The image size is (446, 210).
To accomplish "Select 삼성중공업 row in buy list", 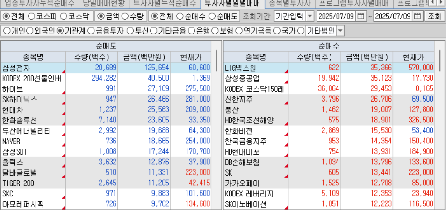I will point(329,78).
